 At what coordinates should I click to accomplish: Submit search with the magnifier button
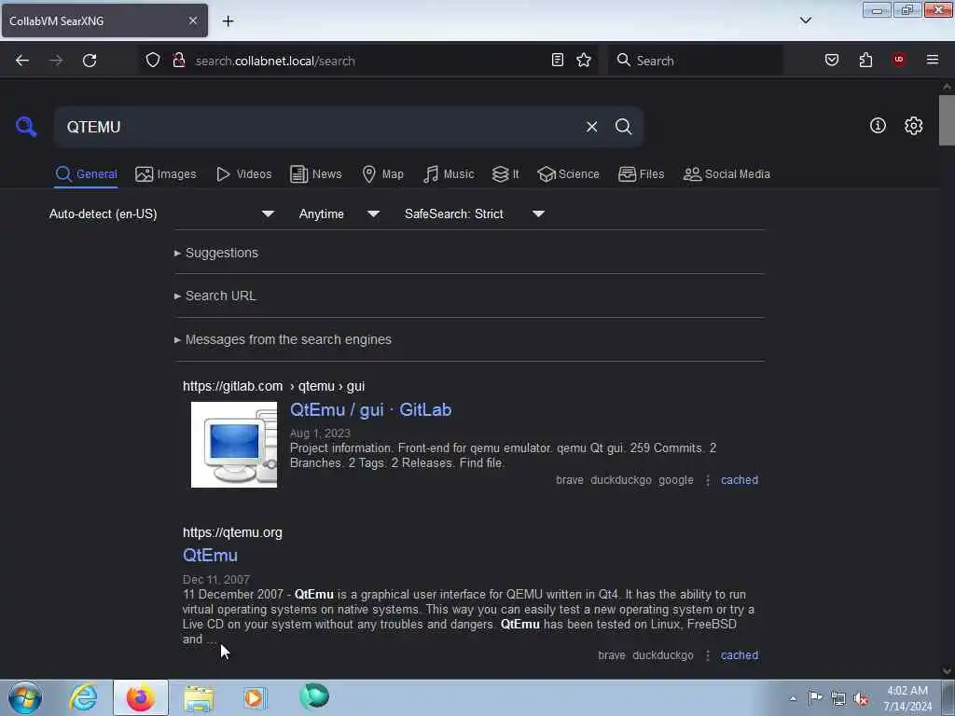[624, 127]
